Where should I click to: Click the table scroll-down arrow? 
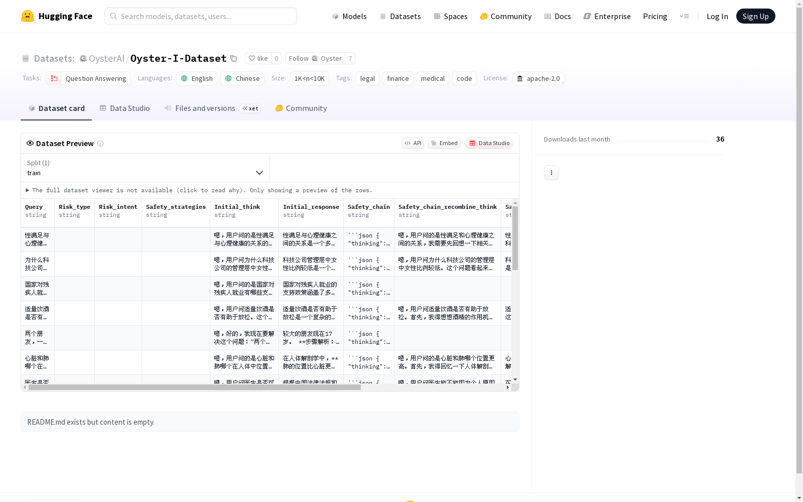tap(515, 380)
